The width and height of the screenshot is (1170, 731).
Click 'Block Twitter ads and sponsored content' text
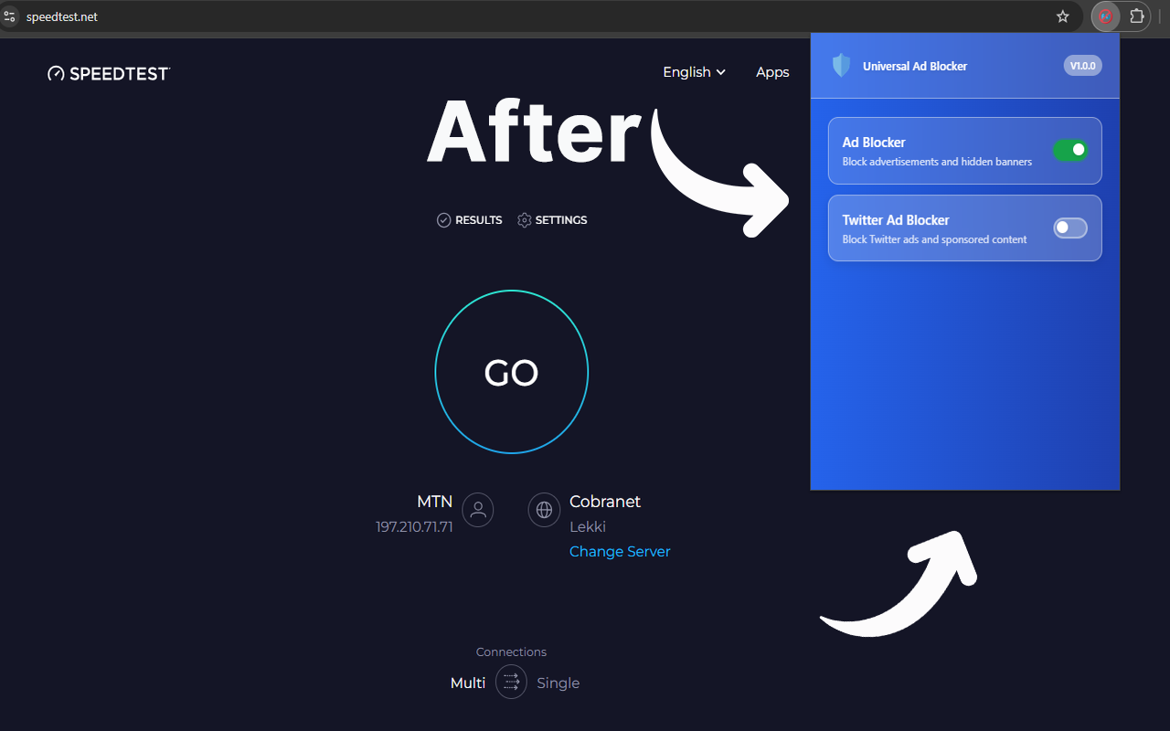(x=934, y=239)
